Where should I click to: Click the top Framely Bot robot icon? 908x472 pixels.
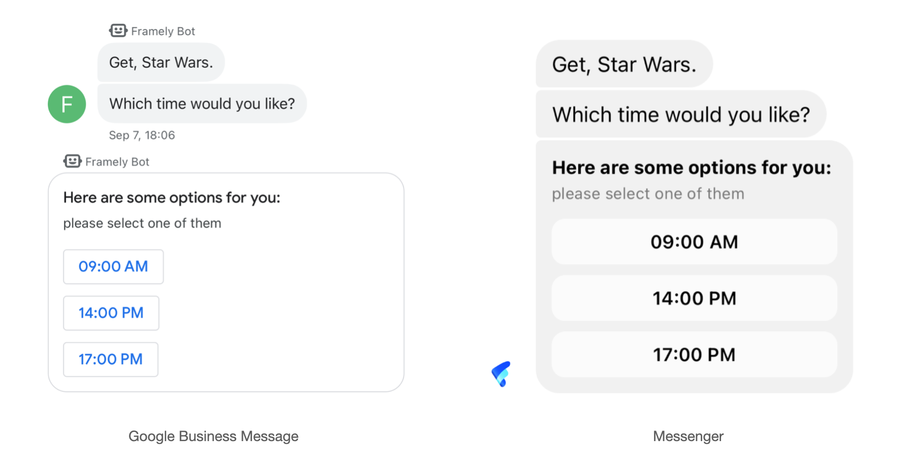pos(118,31)
